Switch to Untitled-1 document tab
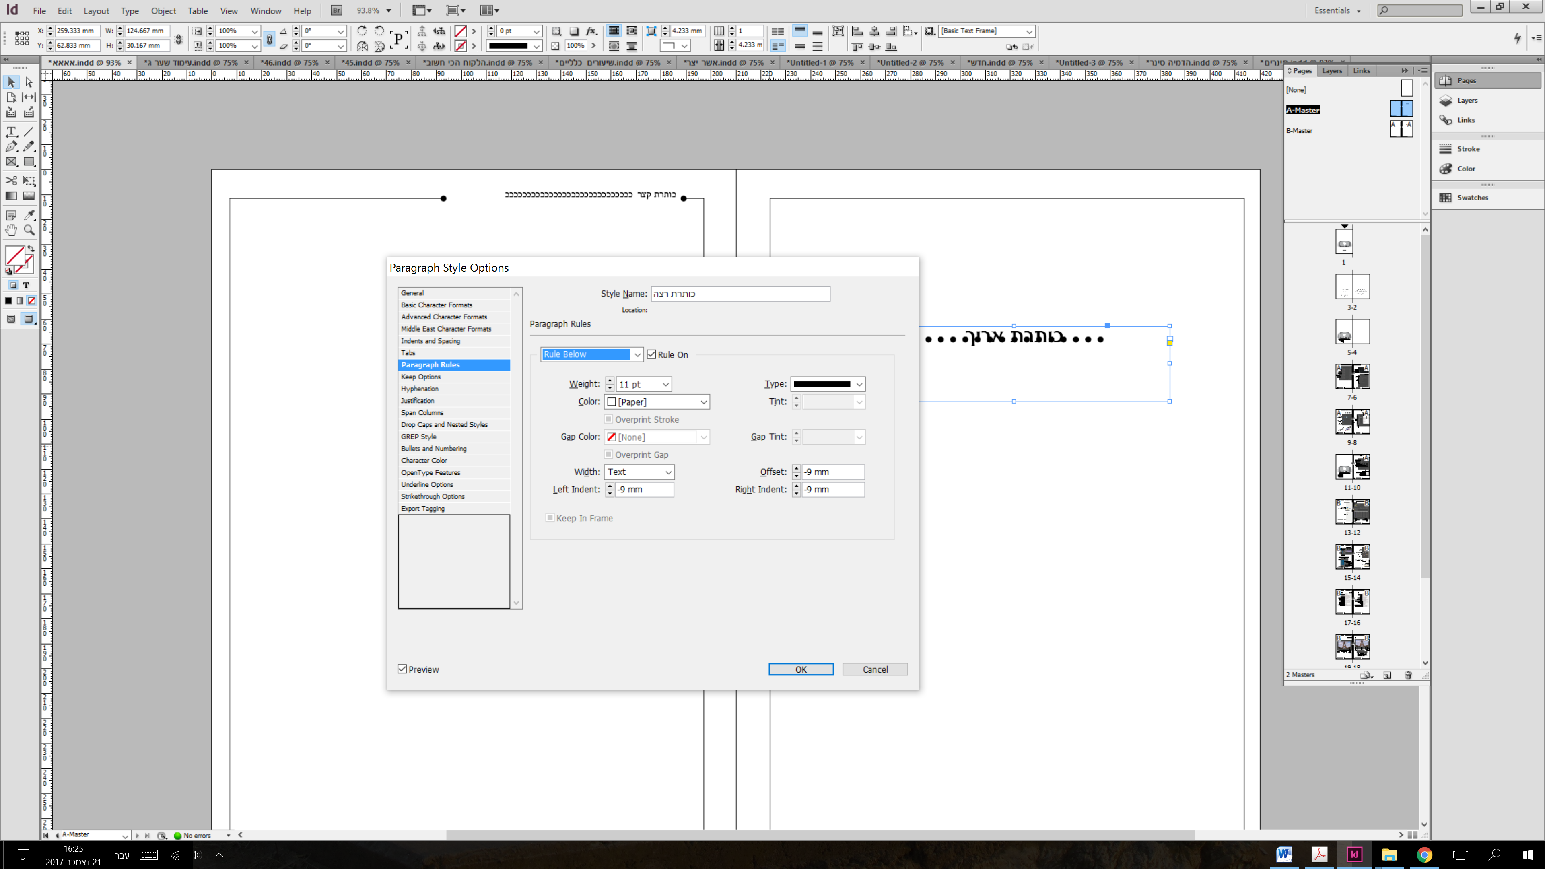The width and height of the screenshot is (1545, 869). (x=819, y=62)
